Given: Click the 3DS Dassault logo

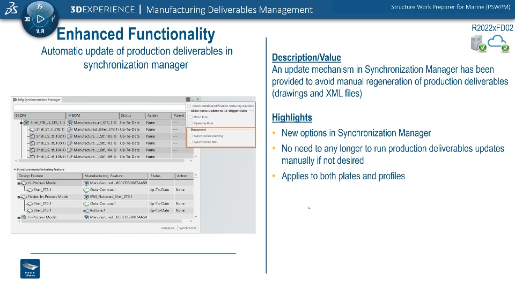Looking at the screenshot, I should pyautogui.click(x=11, y=9).
